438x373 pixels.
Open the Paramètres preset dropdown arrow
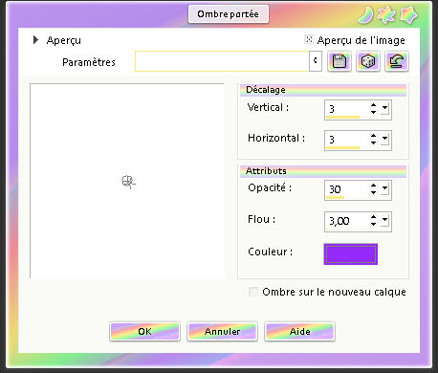316,61
